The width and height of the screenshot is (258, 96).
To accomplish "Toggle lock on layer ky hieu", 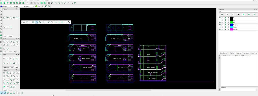I will tap(223, 25).
